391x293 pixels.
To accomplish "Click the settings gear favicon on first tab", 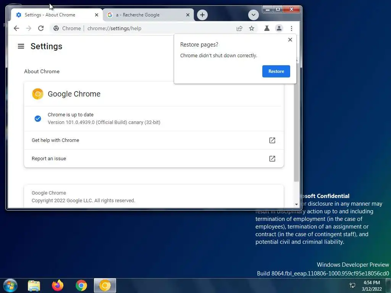I will [x=19, y=15].
